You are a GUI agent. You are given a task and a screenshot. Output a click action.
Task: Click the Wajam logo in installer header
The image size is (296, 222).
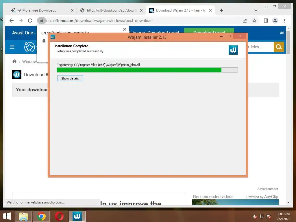(233, 50)
